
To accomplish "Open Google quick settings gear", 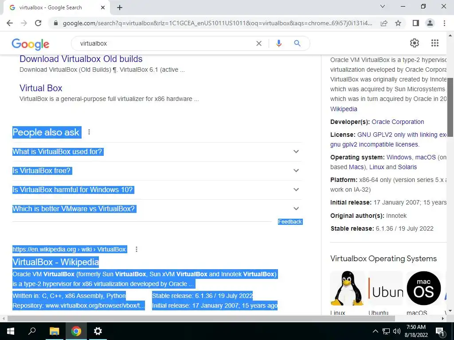I will point(415,43).
